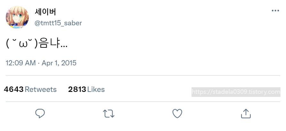Click the stadela0309.tistory.com watermark URL

click(x=236, y=92)
